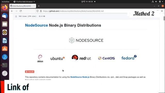Image resolution: width=165 pixels, height=93 pixels.
Task: Open a new browser tab
Action: click(x=39, y=6)
